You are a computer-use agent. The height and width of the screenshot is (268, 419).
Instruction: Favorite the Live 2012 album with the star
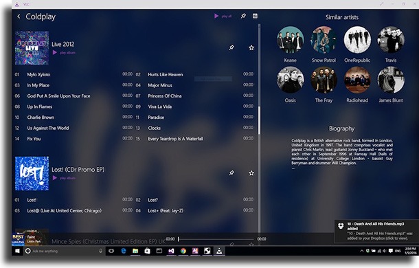pos(251,47)
